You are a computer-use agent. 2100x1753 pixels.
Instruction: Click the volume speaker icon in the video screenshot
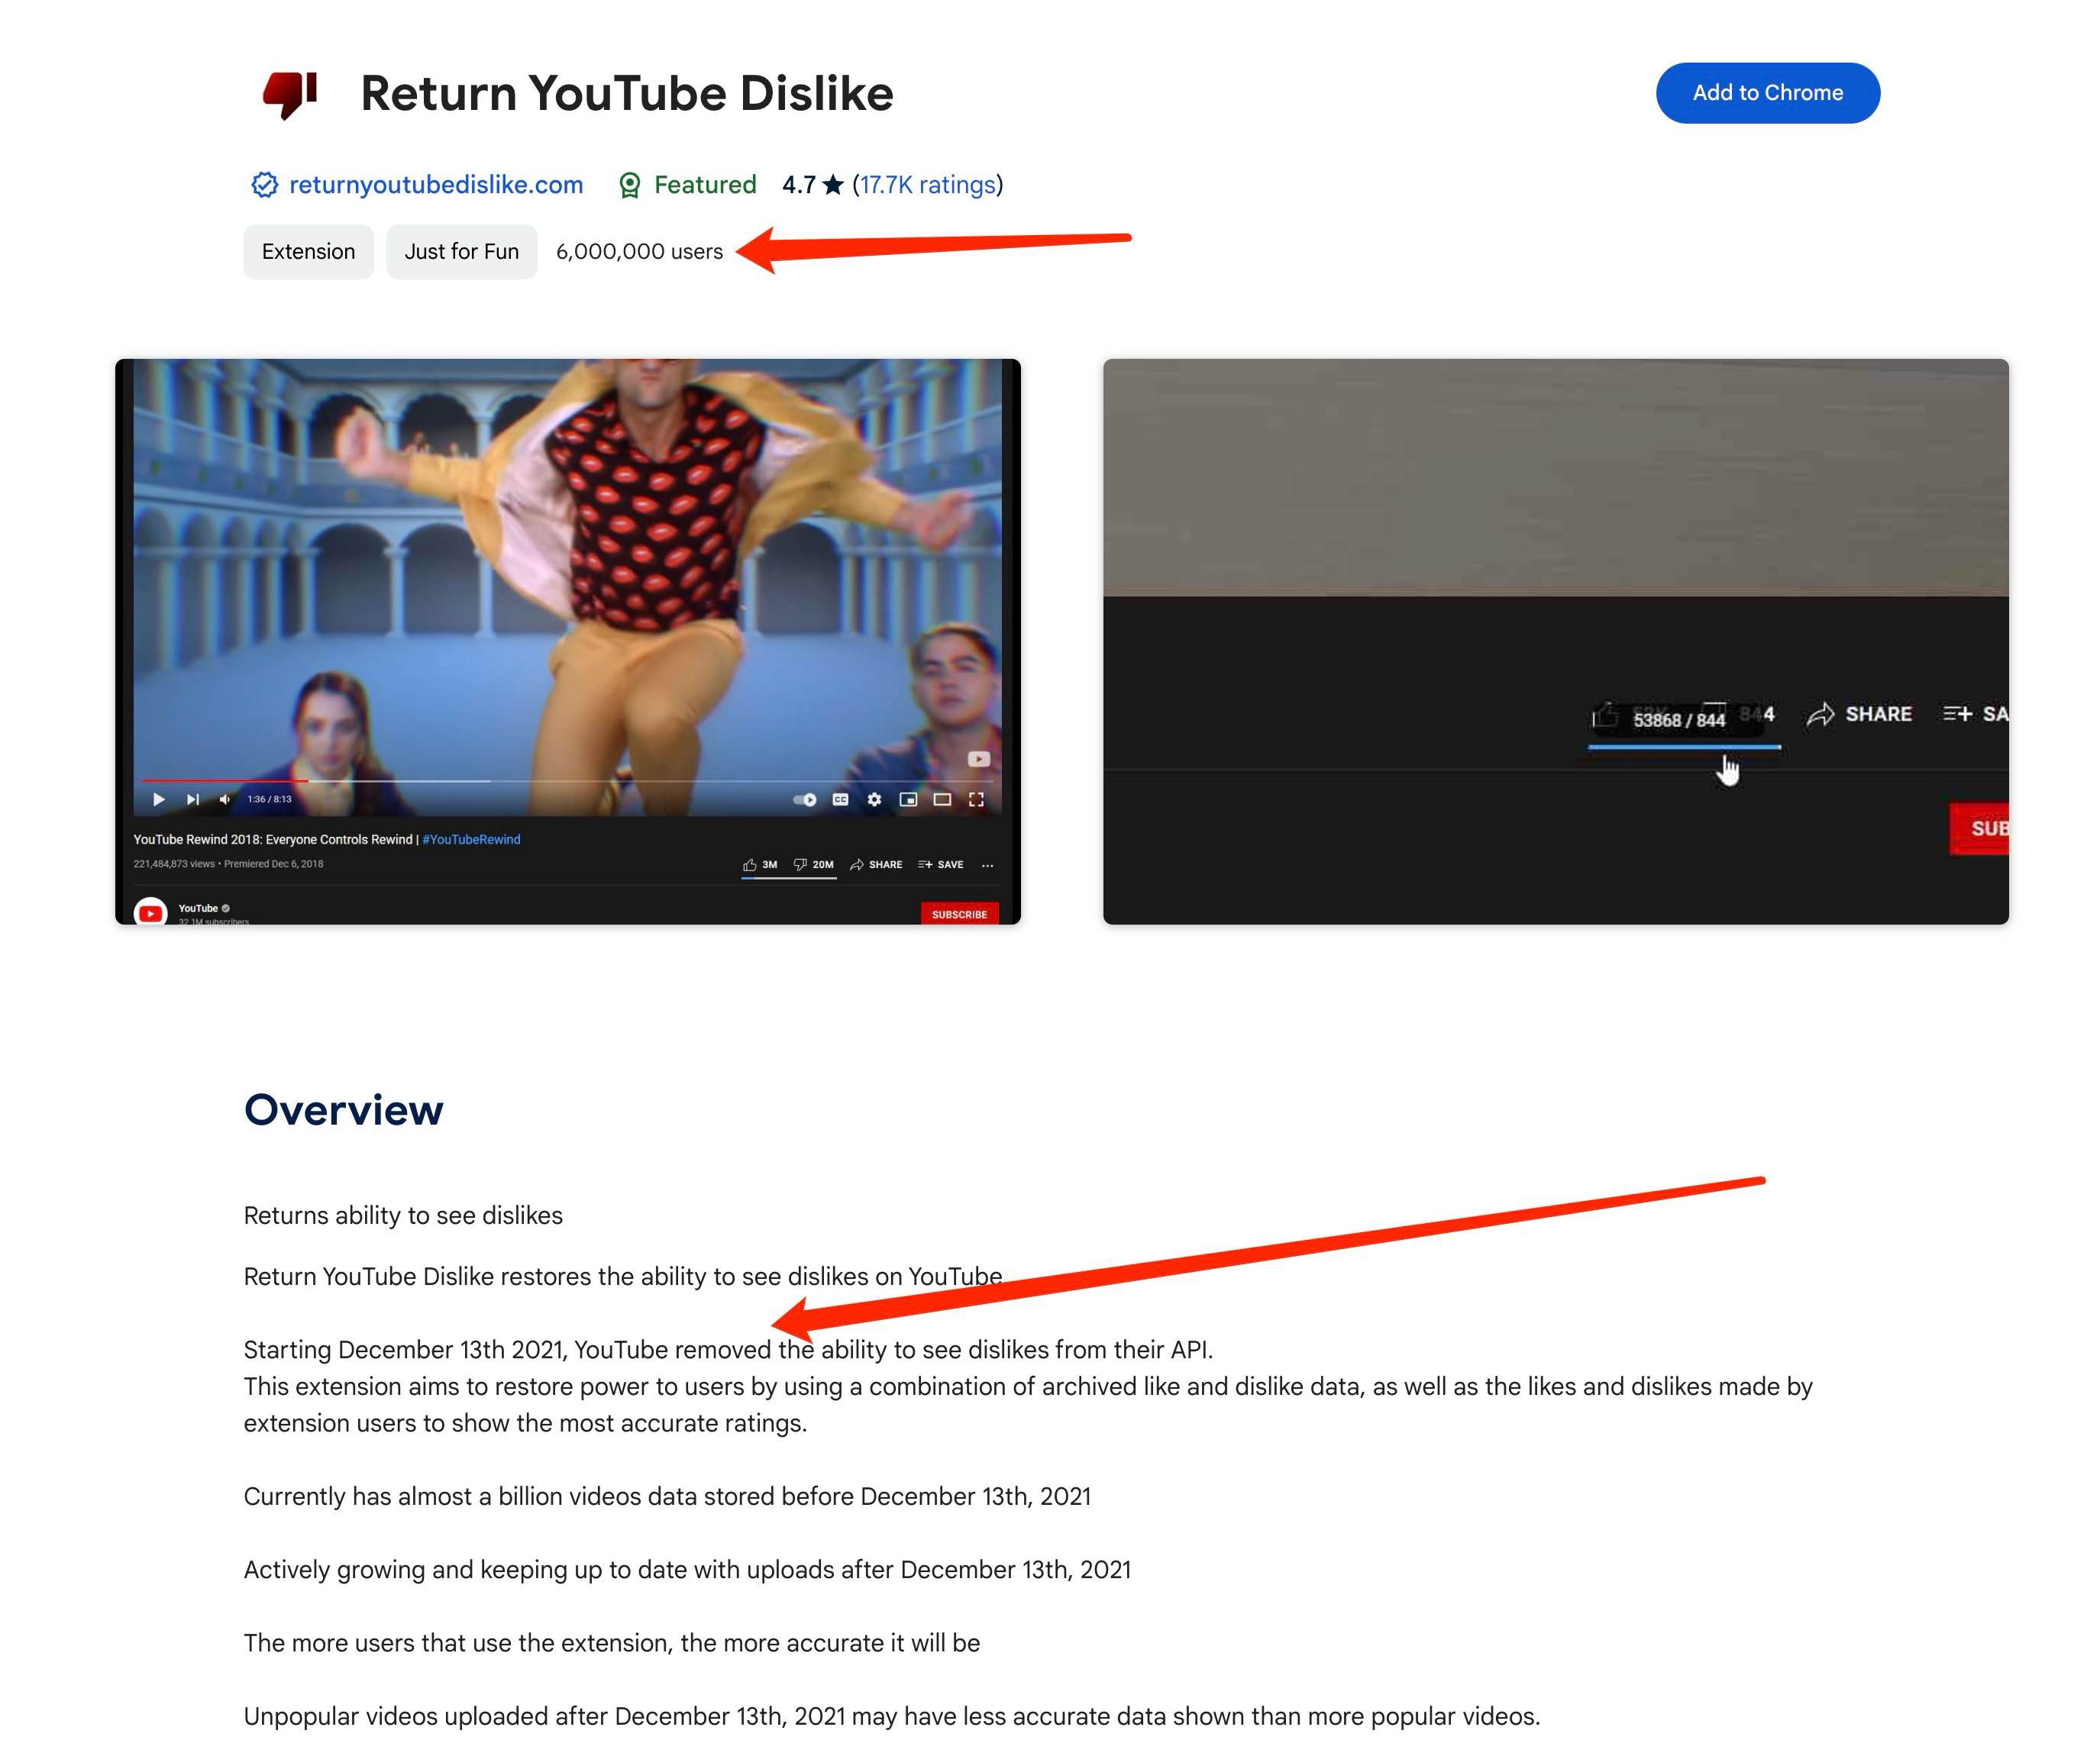224,799
